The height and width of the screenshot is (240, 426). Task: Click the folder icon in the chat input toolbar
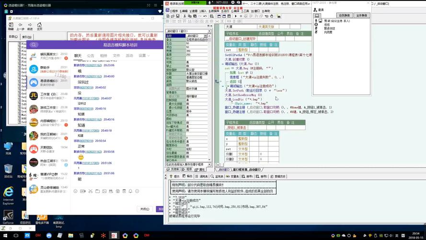(x=97, y=192)
